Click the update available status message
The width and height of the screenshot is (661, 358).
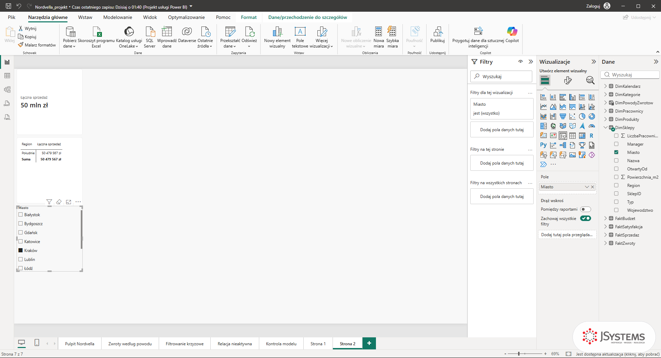[618, 354]
